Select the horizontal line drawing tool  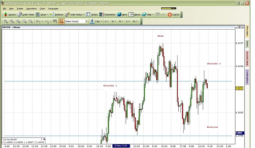click(x=47, y=22)
